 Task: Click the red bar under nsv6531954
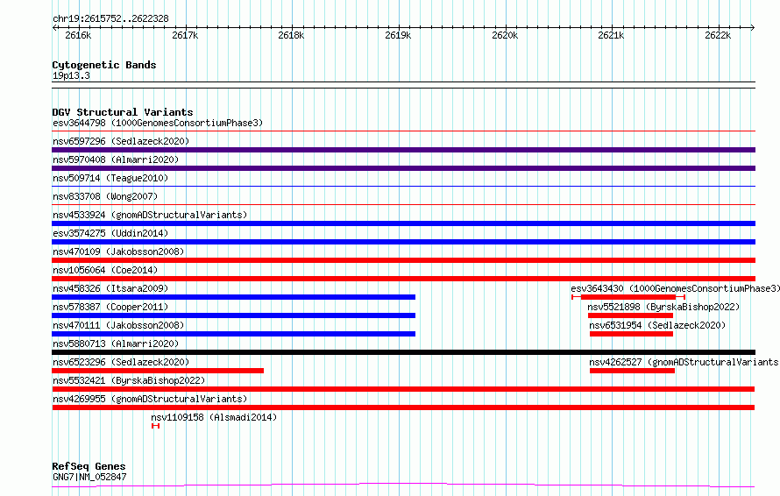(x=631, y=334)
